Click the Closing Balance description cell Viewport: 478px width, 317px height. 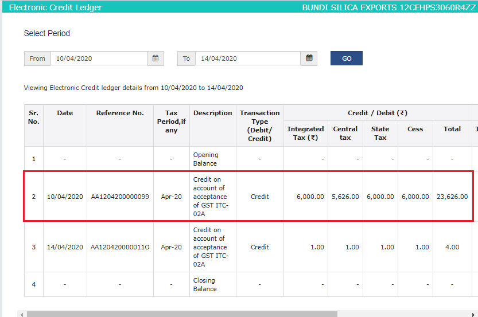tap(205, 284)
